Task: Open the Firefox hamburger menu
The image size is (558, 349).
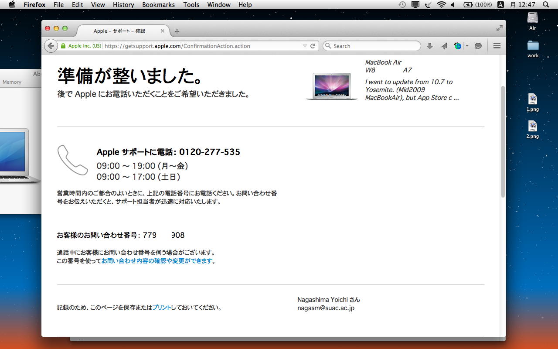Action: (x=497, y=46)
